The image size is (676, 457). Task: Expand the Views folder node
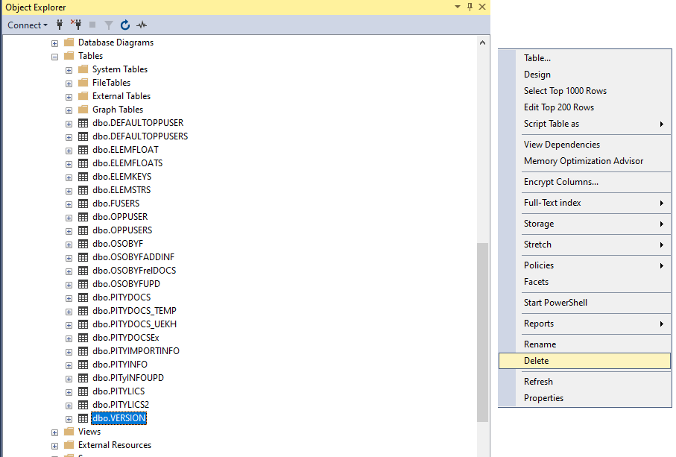pos(54,432)
